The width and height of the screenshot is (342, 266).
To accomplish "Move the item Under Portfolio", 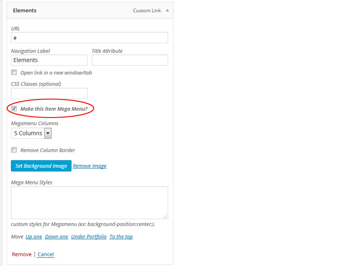I will tap(89, 236).
